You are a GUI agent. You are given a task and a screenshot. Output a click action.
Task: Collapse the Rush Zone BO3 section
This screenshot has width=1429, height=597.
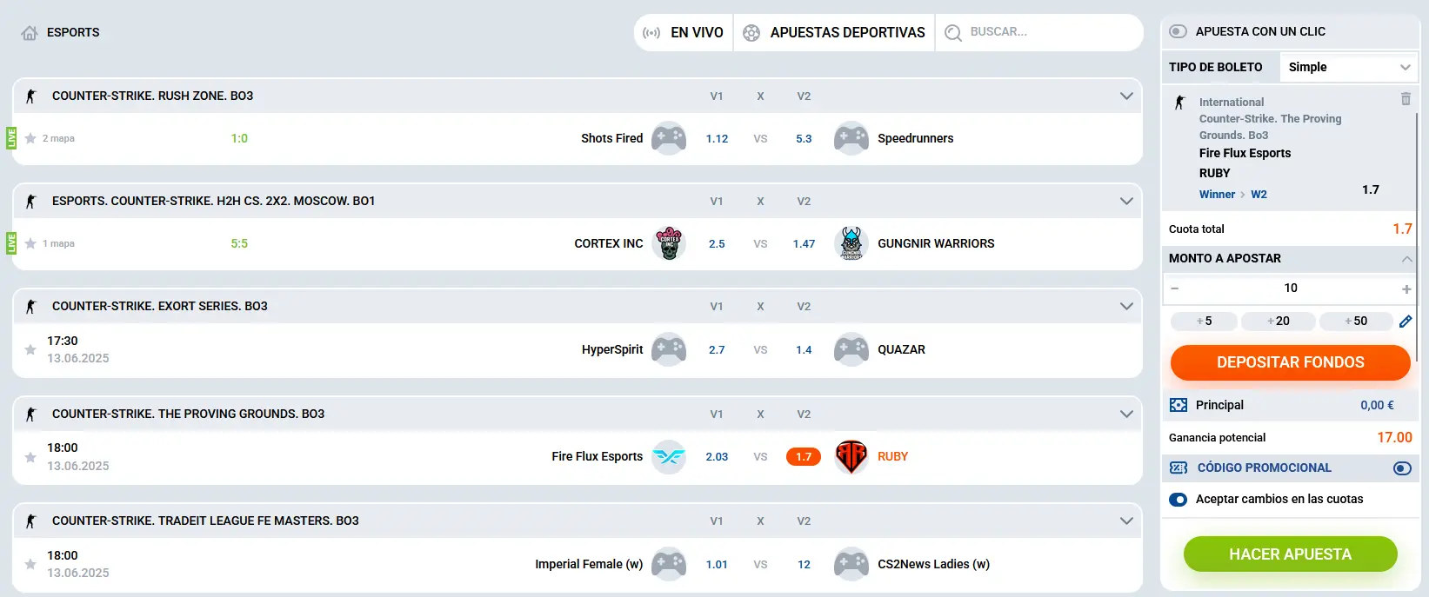click(x=1126, y=96)
